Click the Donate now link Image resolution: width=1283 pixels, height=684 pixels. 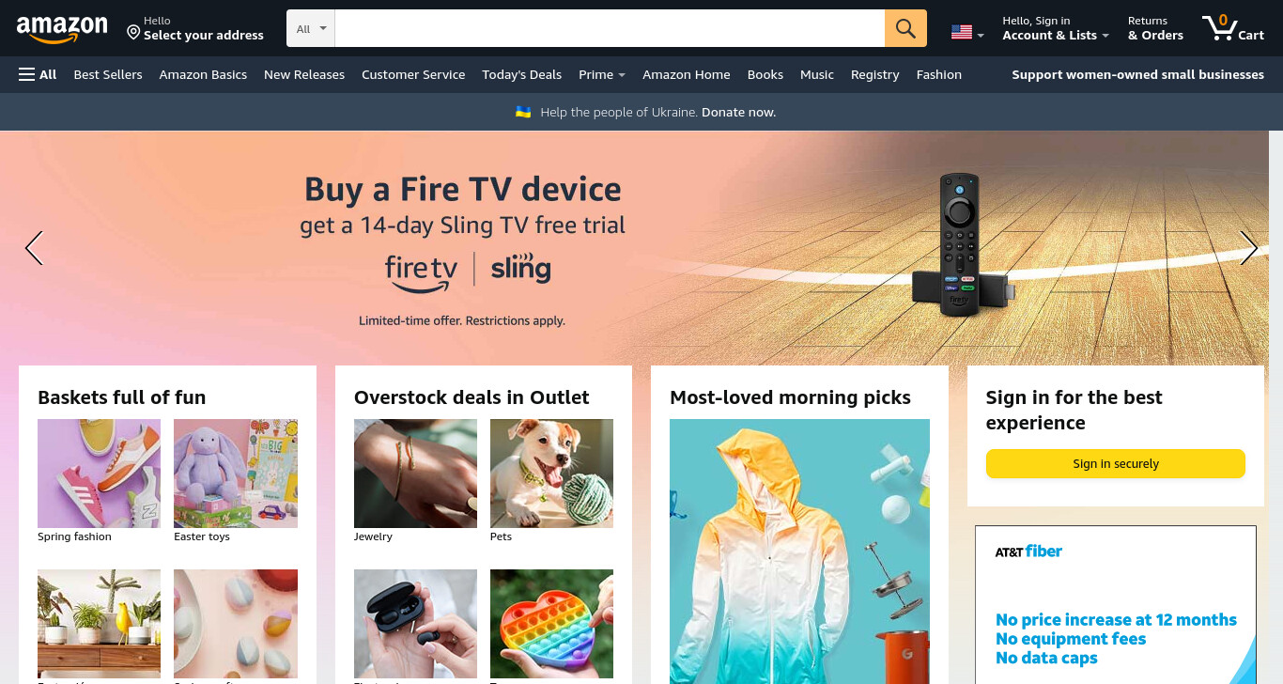pyautogui.click(x=738, y=112)
